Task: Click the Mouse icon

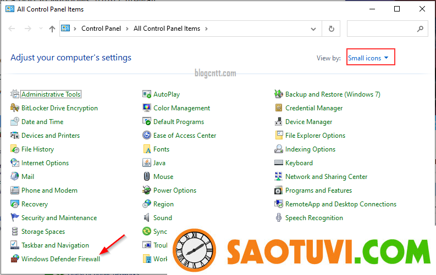Action: (147, 177)
